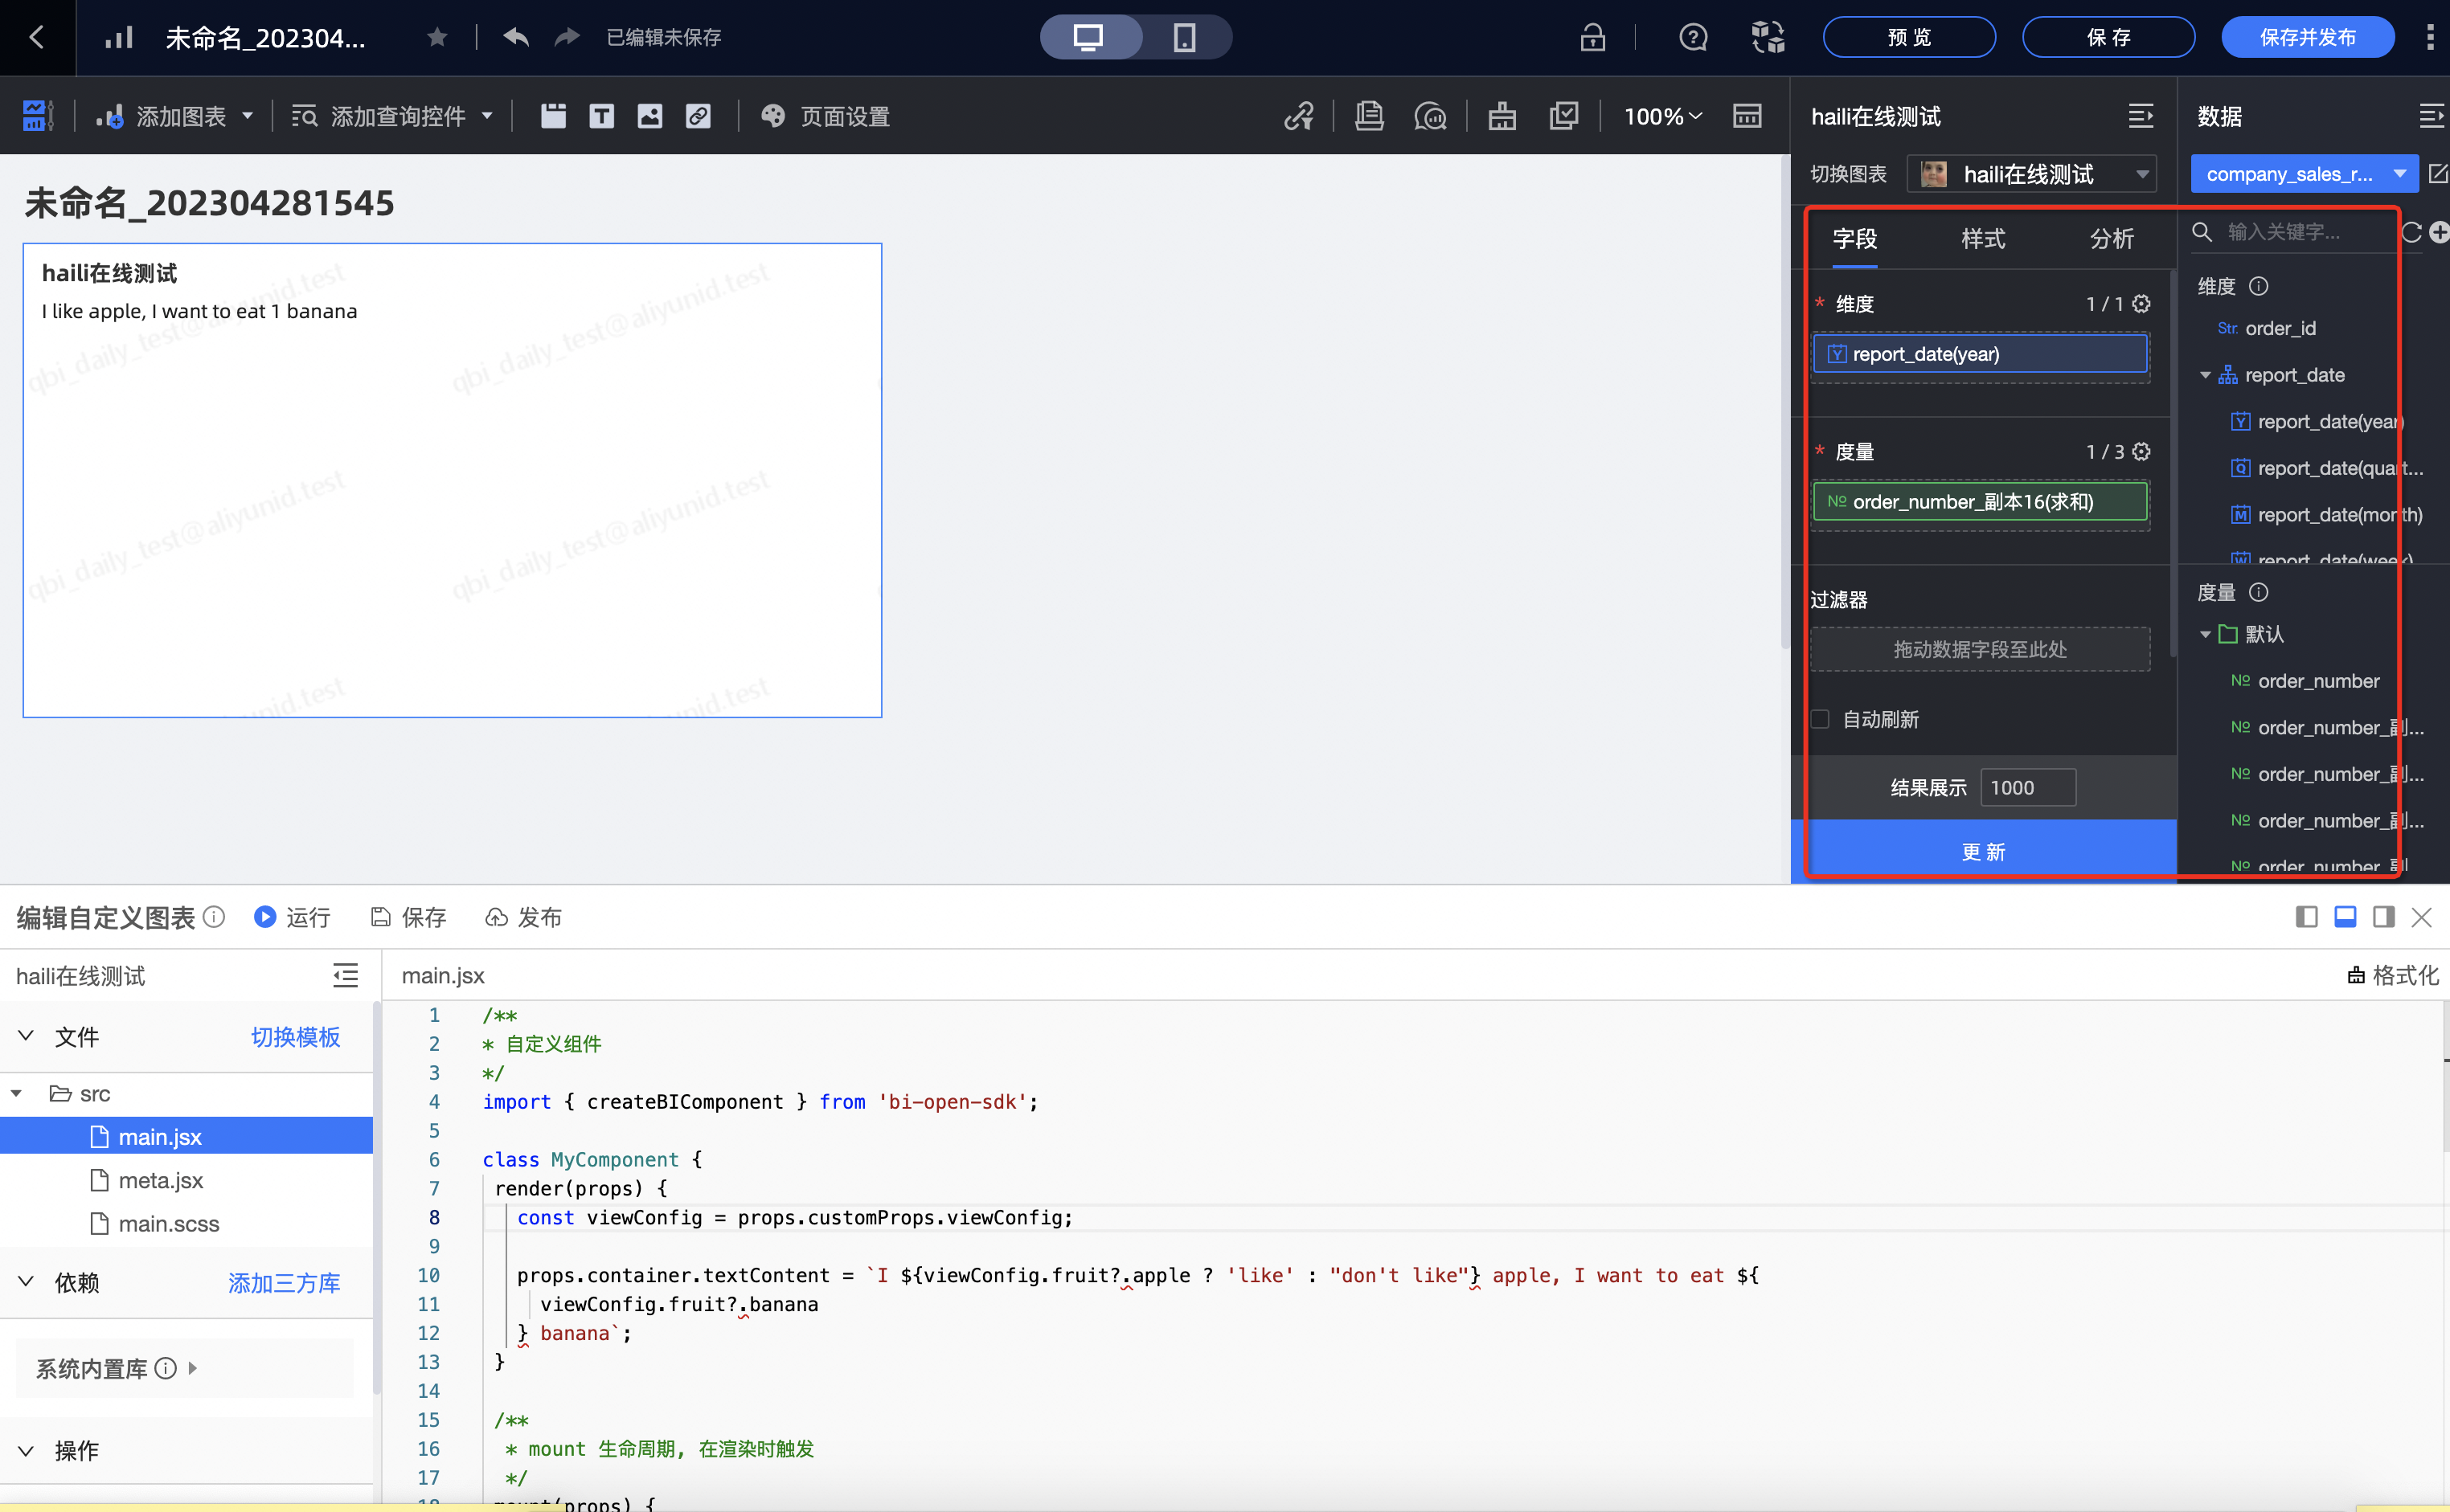Click the help question mark icon

click(1693, 38)
